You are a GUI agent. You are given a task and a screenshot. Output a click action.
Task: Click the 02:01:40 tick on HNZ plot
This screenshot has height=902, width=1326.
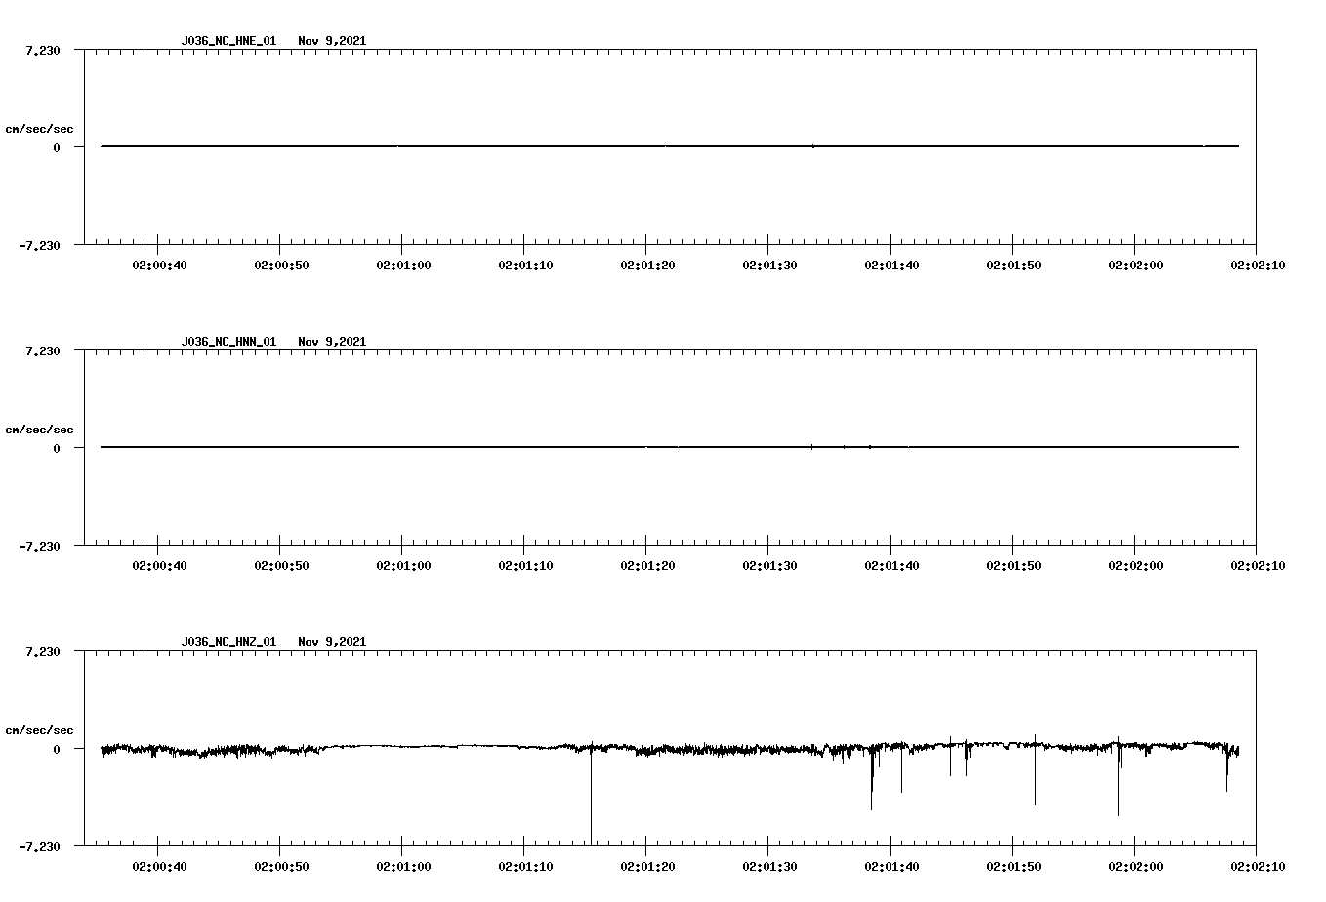(x=891, y=866)
